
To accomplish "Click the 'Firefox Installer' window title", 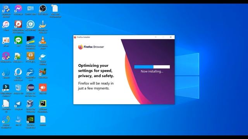I will tap(83, 37).
